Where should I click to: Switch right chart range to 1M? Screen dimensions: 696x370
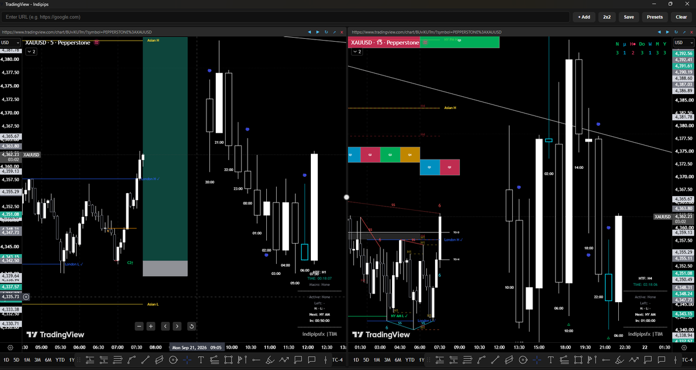click(377, 360)
